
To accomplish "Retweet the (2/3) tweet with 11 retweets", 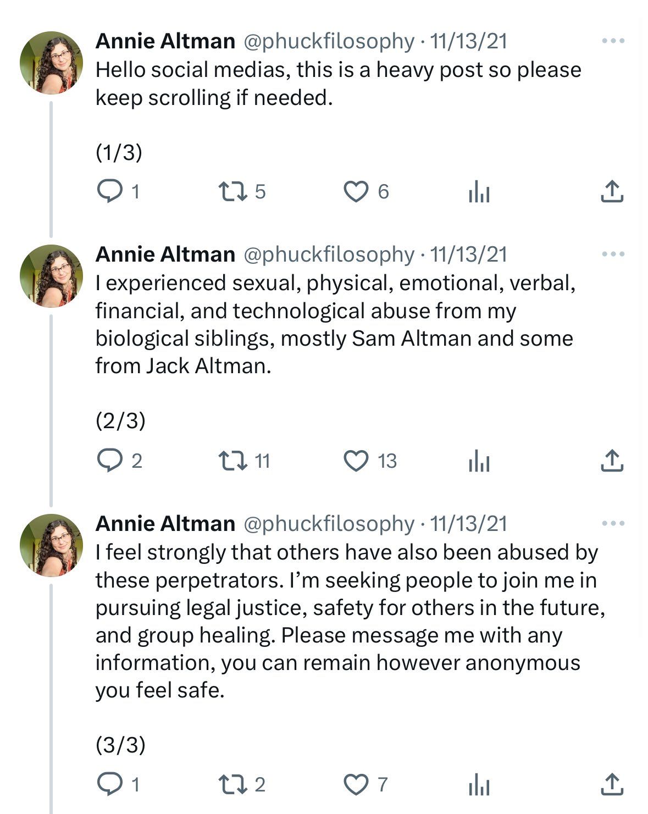I will (x=232, y=461).
